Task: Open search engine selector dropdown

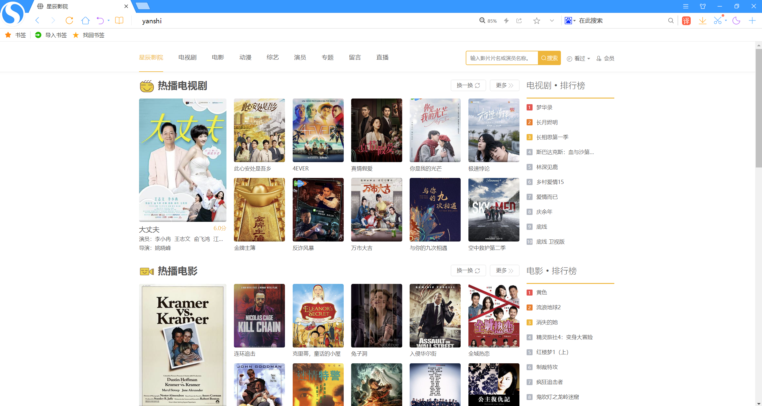Action: coord(570,21)
